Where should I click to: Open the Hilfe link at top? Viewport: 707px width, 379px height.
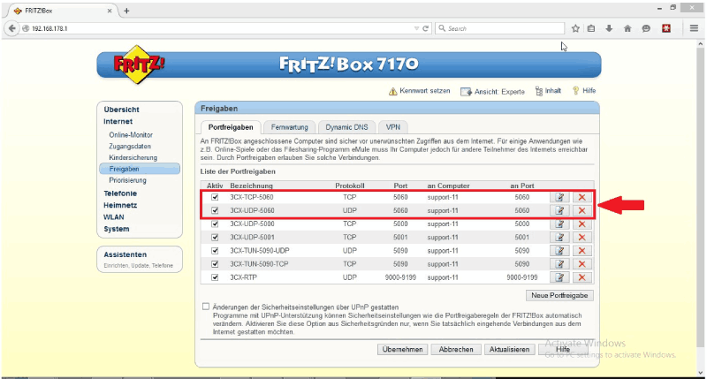coord(584,91)
